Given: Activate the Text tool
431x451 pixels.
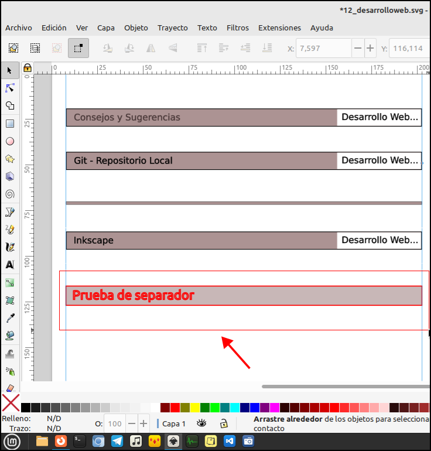Looking at the screenshot, I should coord(10,265).
